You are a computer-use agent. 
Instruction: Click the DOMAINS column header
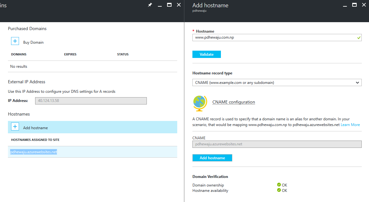pos(19,54)
